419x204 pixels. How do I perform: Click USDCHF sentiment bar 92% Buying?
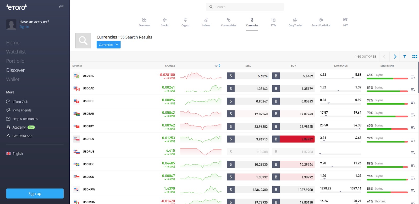387,104
